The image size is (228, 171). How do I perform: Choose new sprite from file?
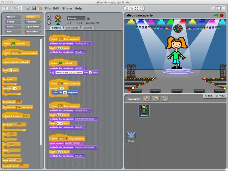(x=155, y=99)
